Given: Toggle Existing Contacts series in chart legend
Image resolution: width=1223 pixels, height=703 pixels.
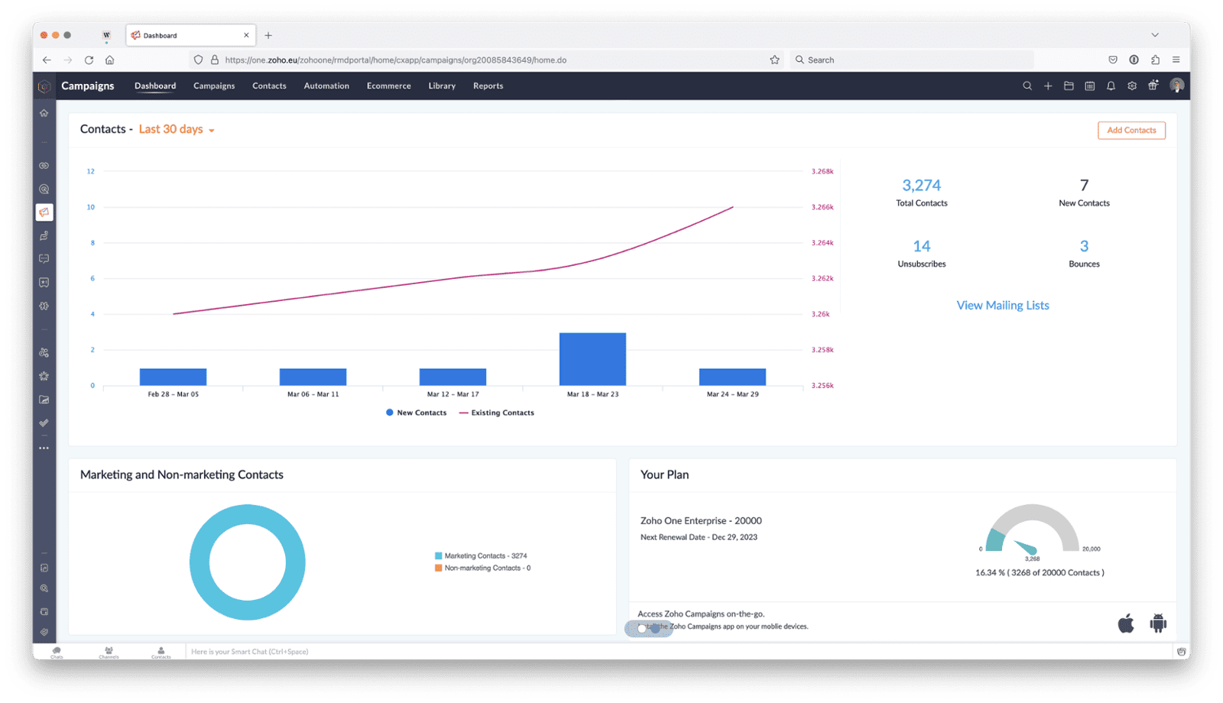Looking at the screenshot, I should click(x=497, y=413).
